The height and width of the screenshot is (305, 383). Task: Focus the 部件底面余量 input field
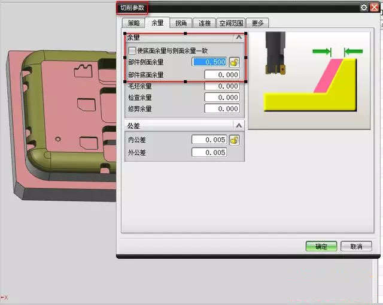[x=222, y=75]
